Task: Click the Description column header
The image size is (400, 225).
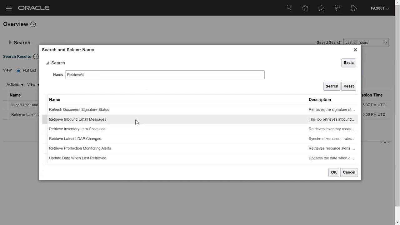Action: click(320, 100)
